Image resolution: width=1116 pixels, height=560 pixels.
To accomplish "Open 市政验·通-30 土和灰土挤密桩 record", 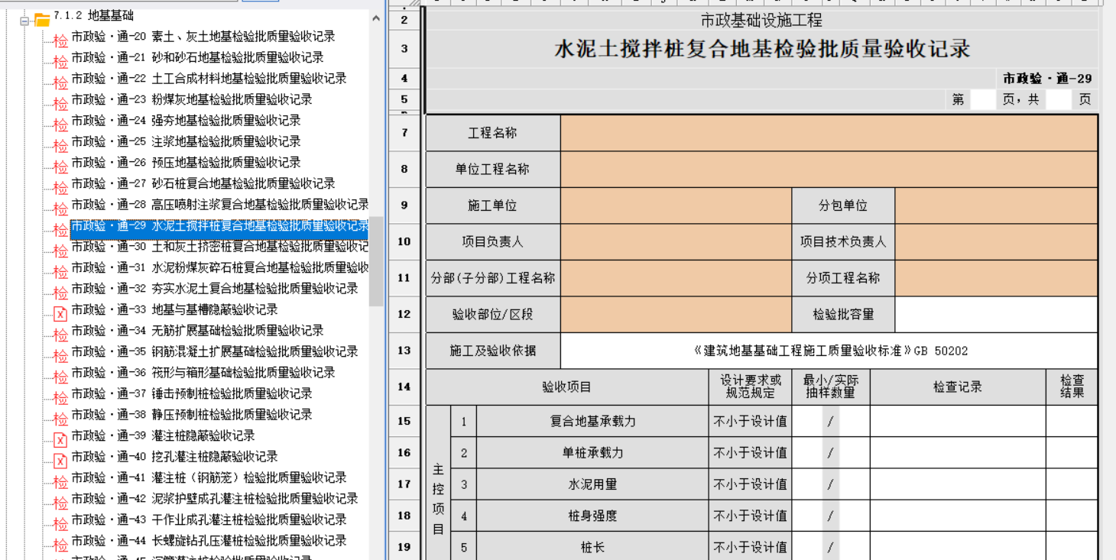I will tap(220, 247).
